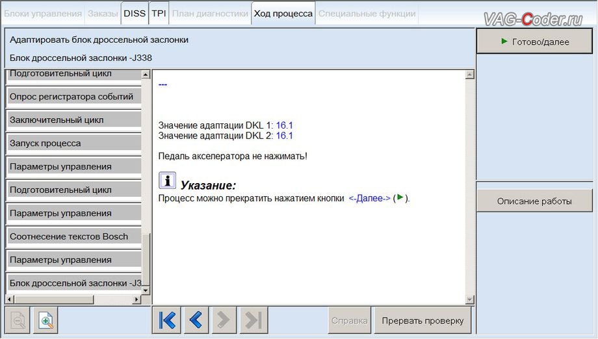This screenshot has width=598, height=339.
Task: Select the Ход процесса tab
Action: point(283,13)
